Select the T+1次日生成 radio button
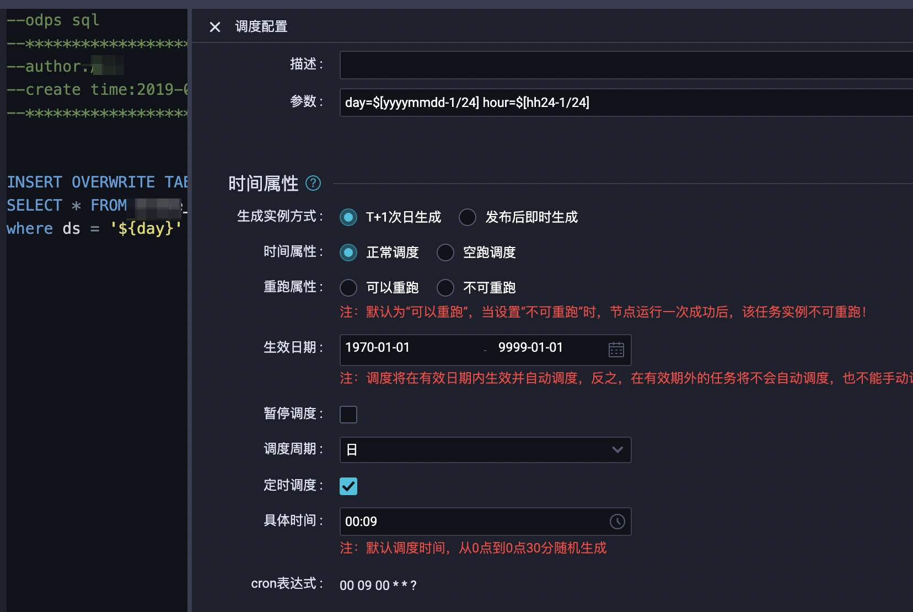Screen dimensions: 913x612 click(x=348, y=217)
